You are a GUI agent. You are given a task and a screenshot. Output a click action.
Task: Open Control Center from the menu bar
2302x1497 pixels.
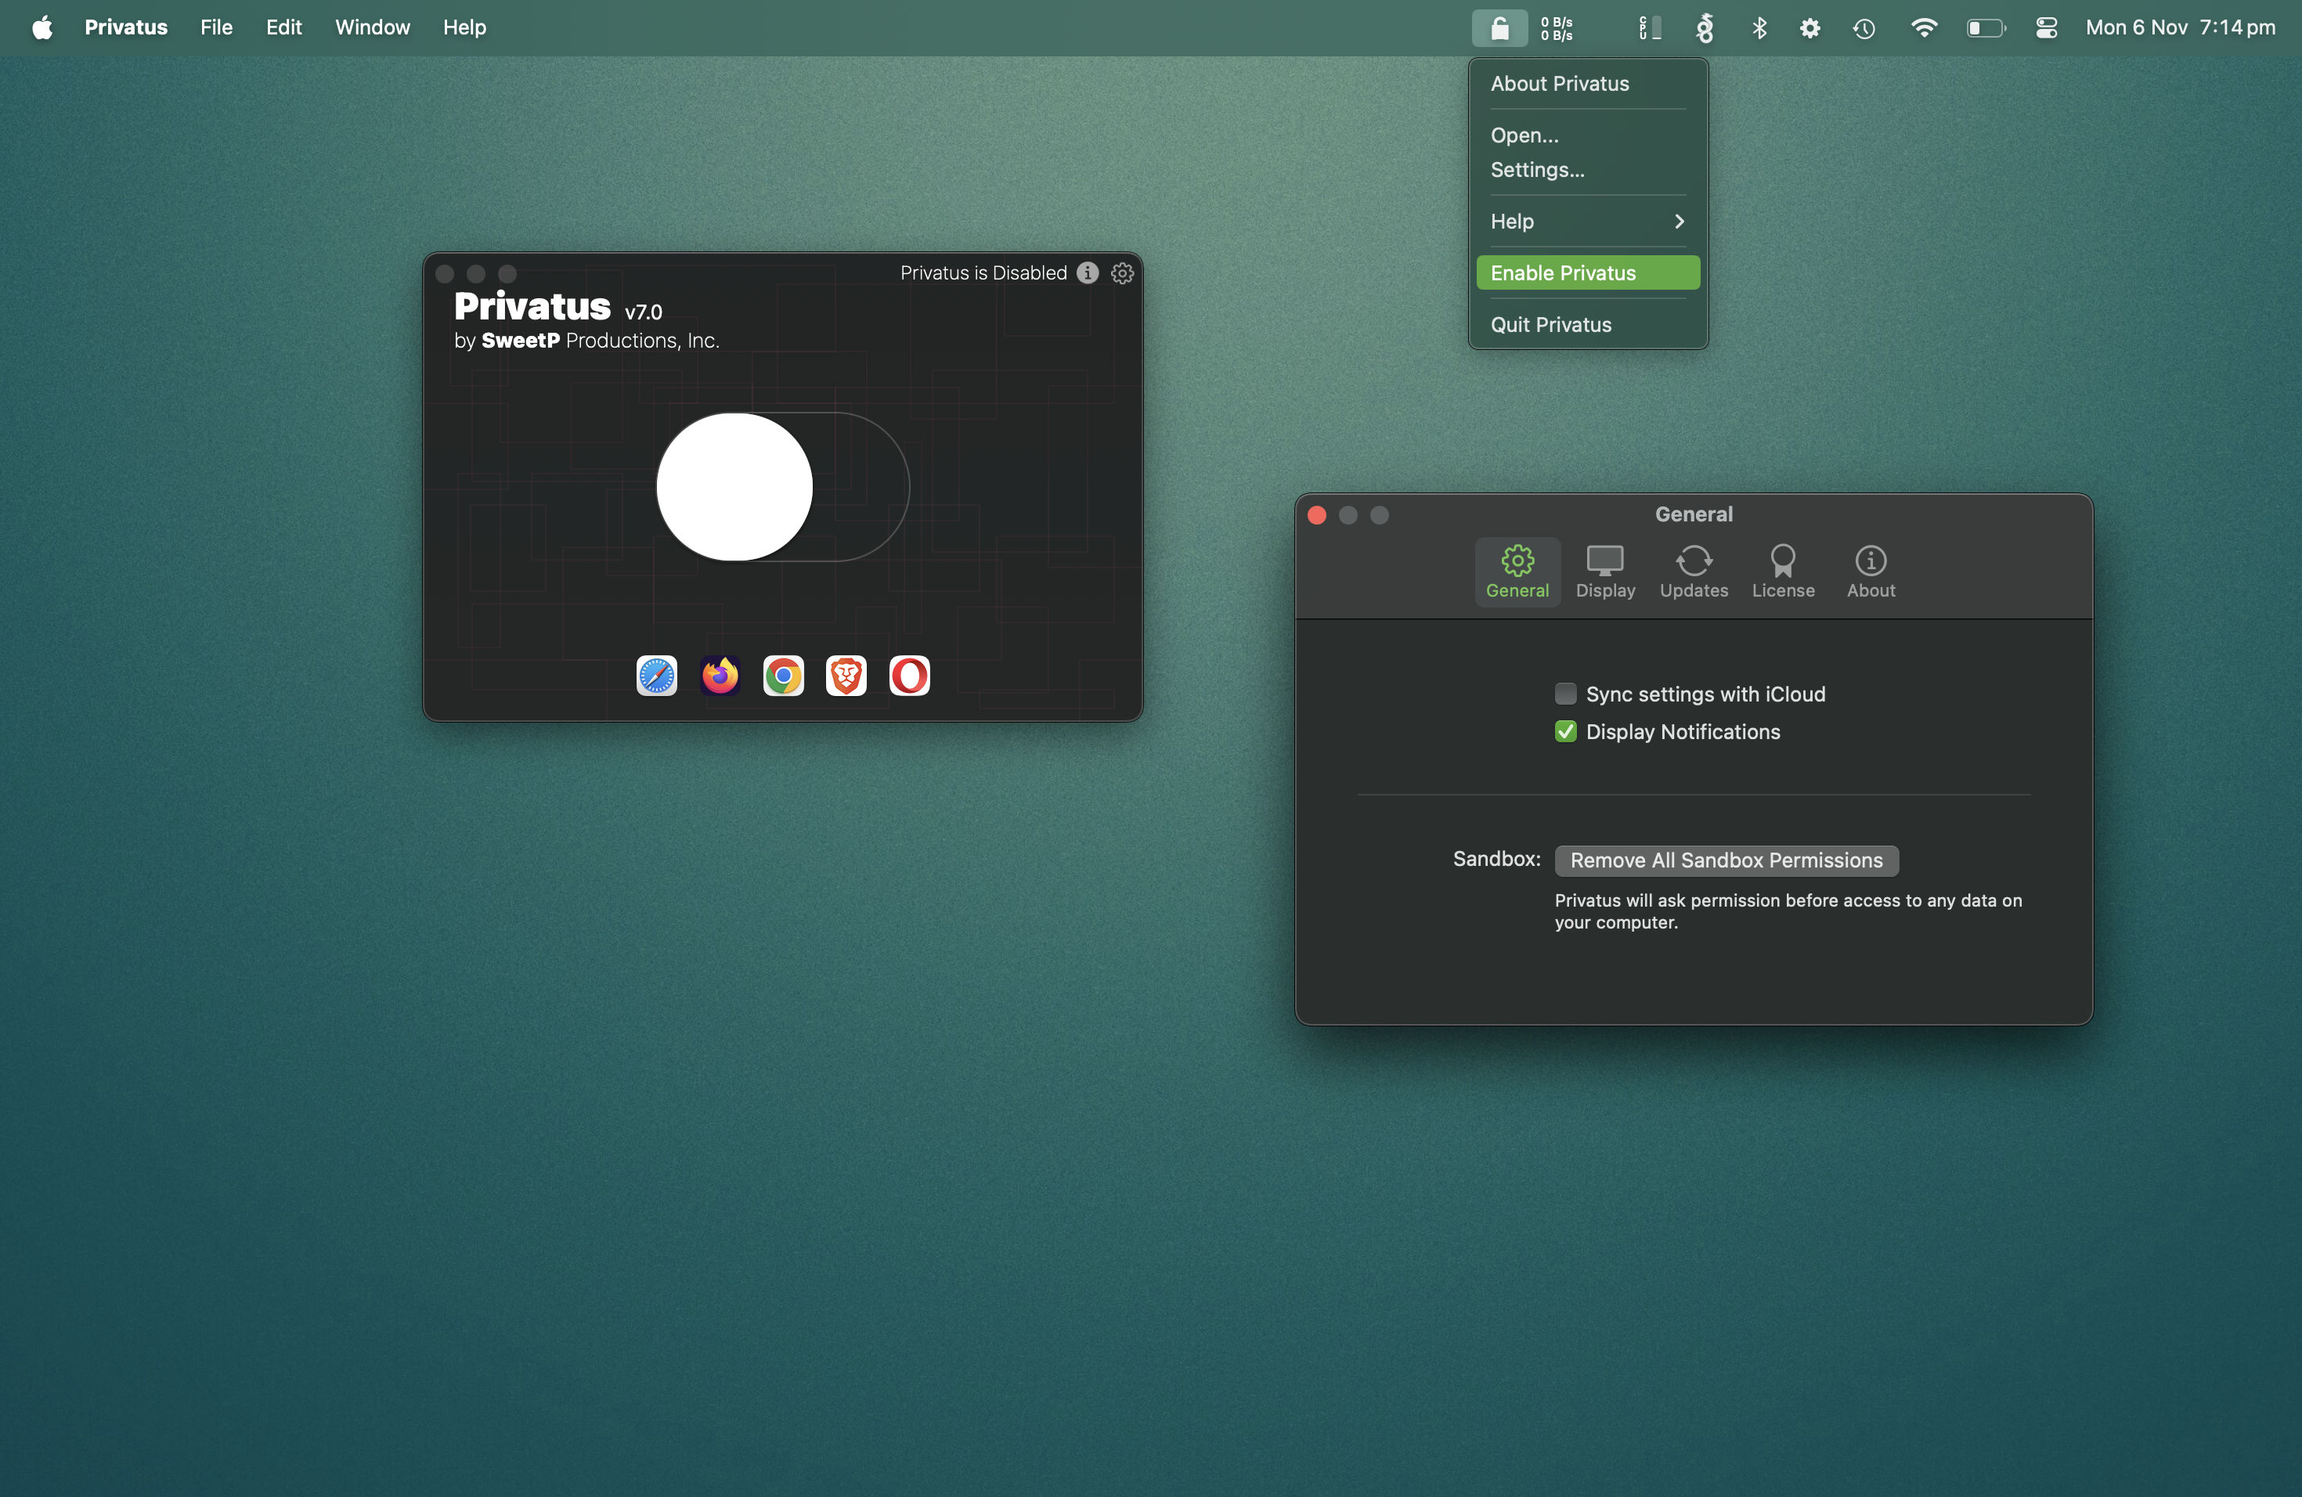tap(2047, 28)
